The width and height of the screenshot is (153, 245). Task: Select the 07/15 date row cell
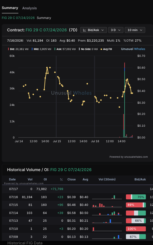click(x=13, y=205)
